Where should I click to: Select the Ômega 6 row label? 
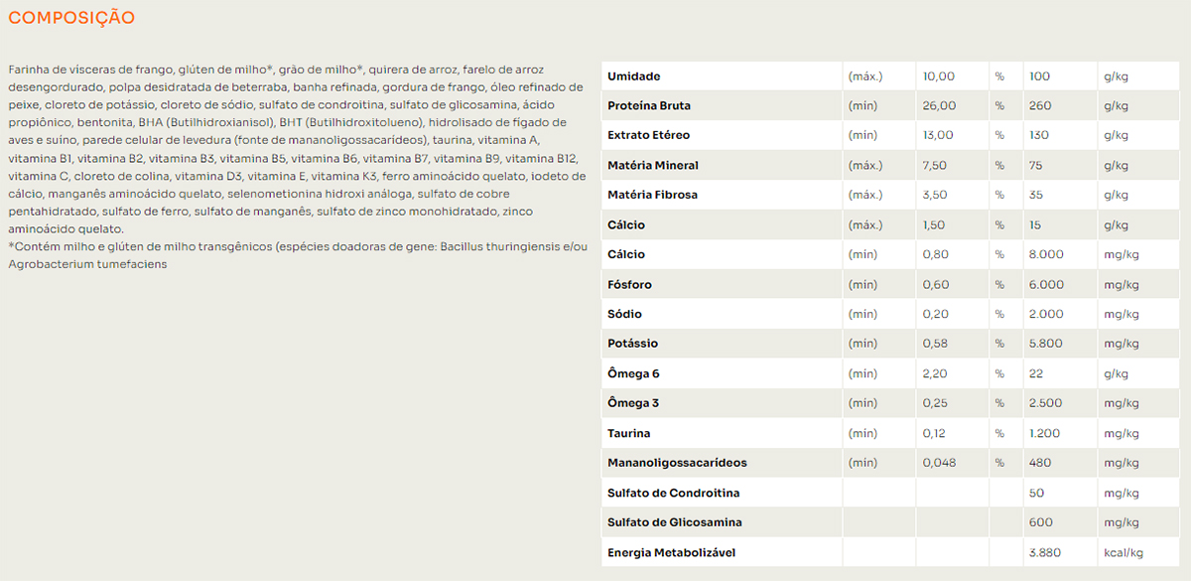pyautogui.click(x=633, y=373)
